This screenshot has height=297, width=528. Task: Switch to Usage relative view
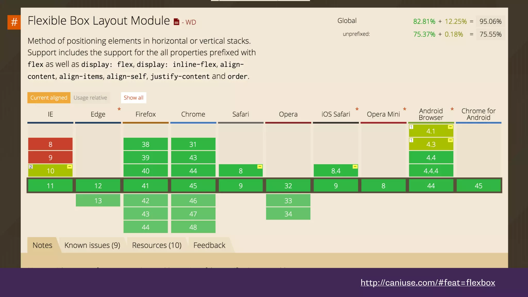click(x=90, y=98)
